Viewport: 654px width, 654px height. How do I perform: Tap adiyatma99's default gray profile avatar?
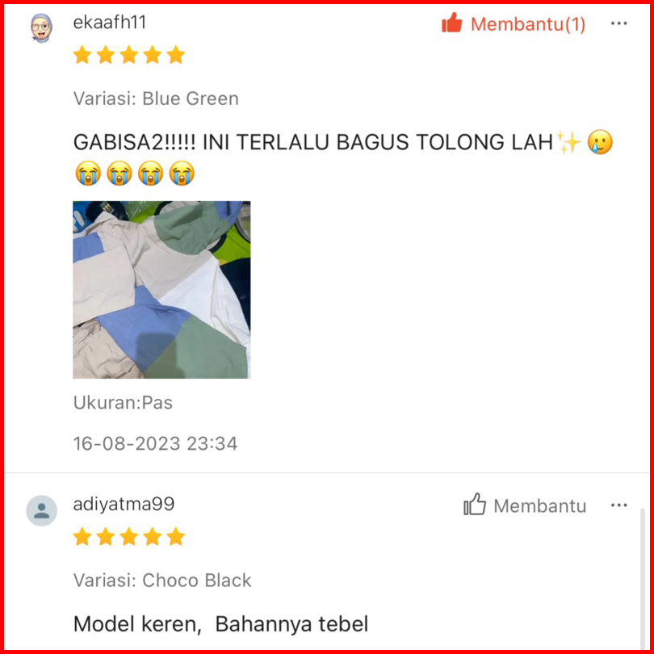pyautogui.click(x=41, y=510)
